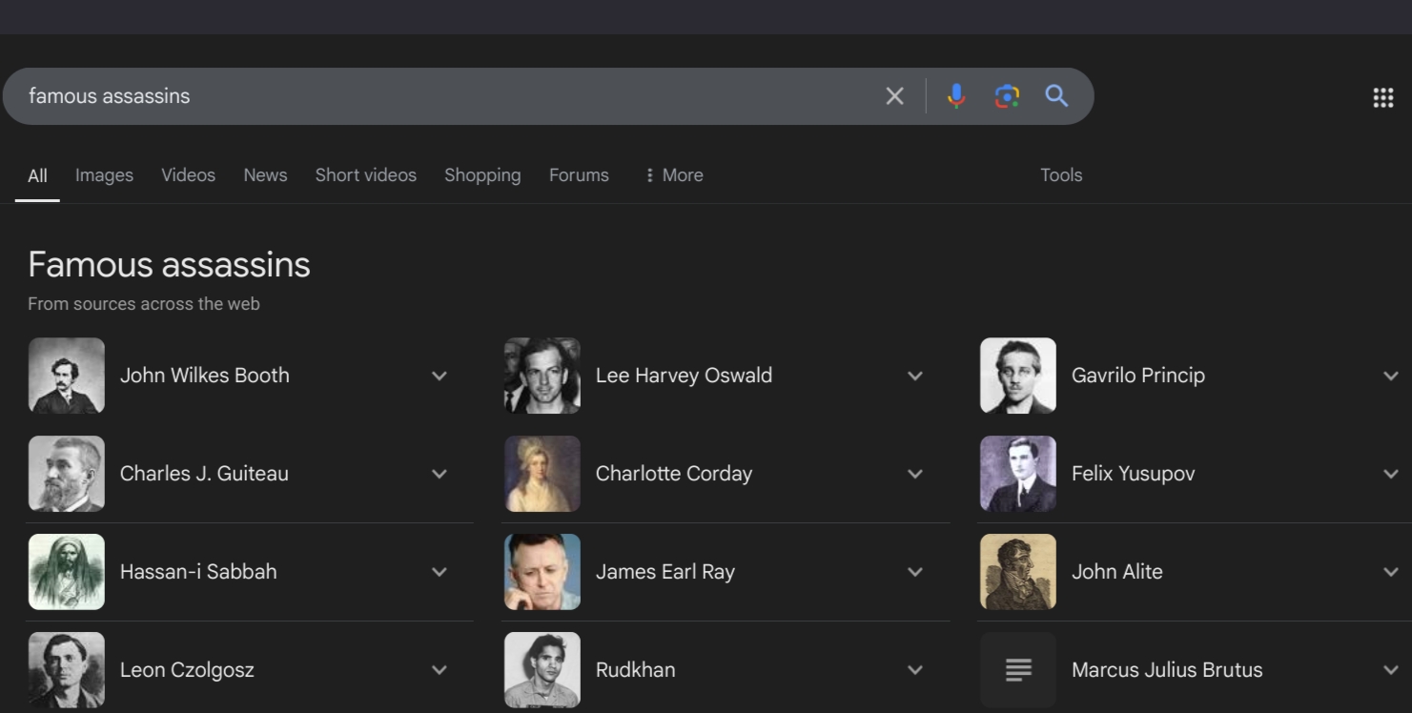Expand the Marcus Julius Brutus entry chevron

tap(1391, 670)
